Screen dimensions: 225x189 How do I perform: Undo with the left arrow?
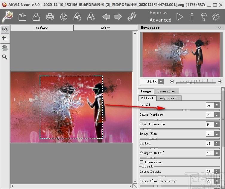pyautogui.click(x=106, y=17)
